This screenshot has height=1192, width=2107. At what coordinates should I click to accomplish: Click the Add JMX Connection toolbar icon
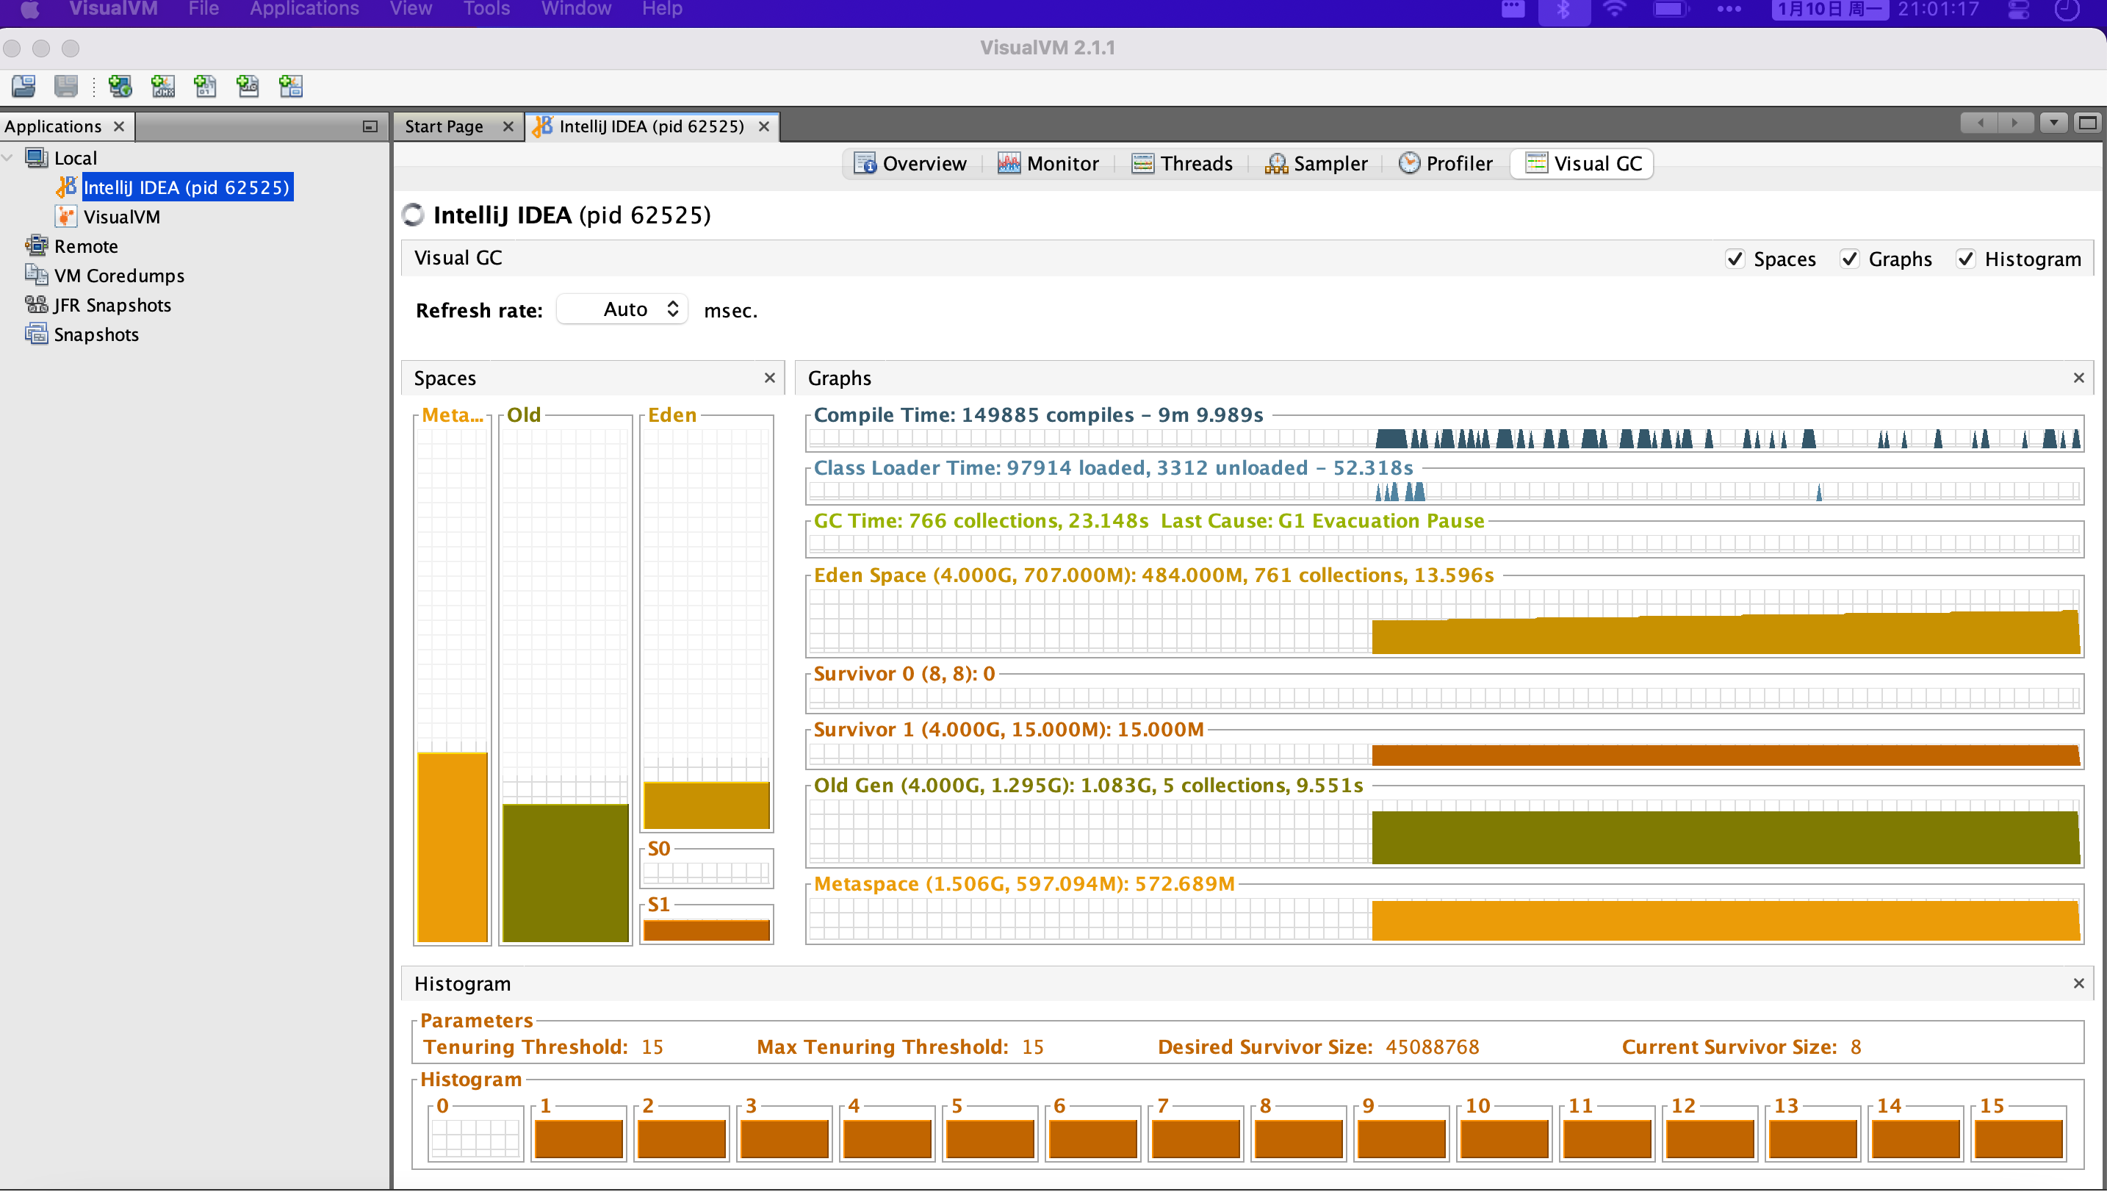point(163,86)
